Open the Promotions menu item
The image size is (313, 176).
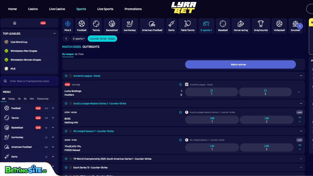pos(133,9)
